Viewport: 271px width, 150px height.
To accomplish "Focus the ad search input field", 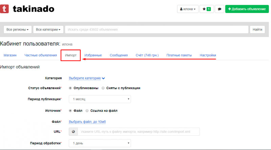I will tap(157, 30).
